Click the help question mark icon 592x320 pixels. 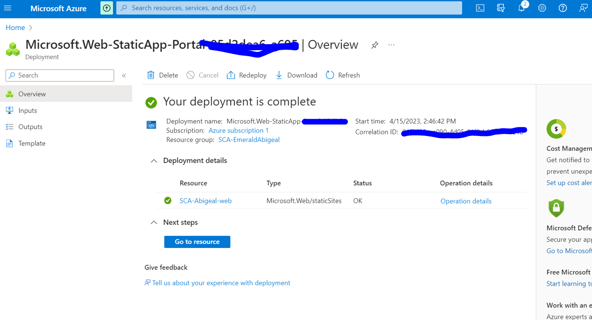coord(562,8)
